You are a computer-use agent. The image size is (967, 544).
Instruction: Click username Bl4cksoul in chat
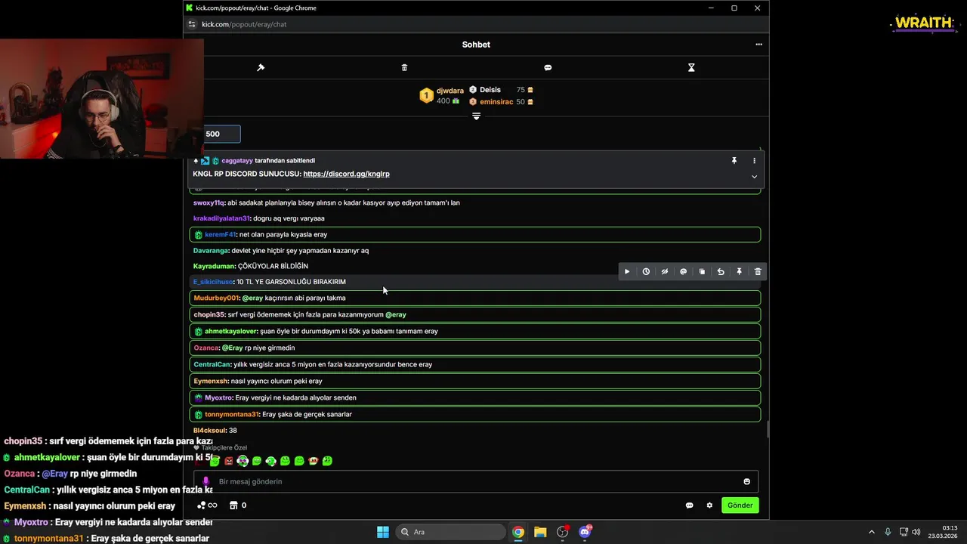[209, 430]
